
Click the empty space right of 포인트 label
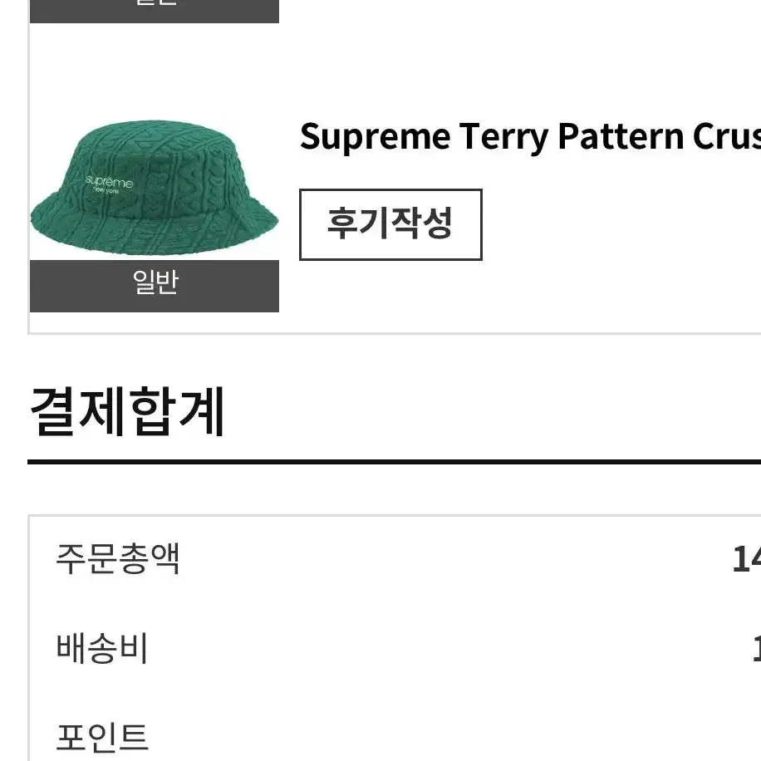[x=451, y=738]
